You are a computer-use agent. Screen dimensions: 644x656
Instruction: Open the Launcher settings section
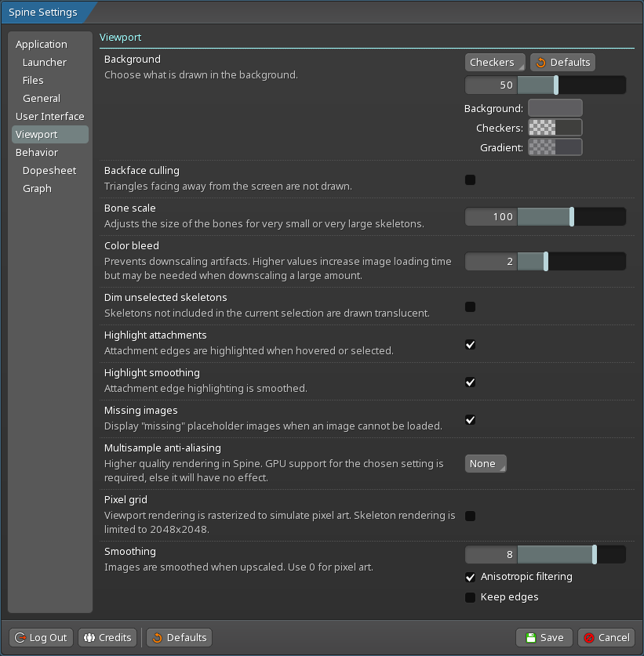(x=45, y=63)
